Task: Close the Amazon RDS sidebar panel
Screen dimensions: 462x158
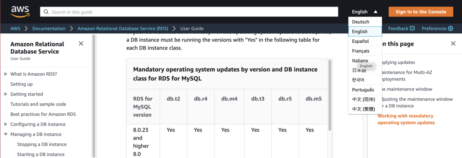Action: 81,44
